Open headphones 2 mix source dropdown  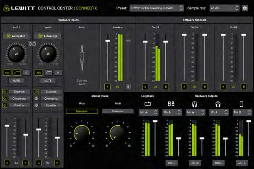click(219, 112)
